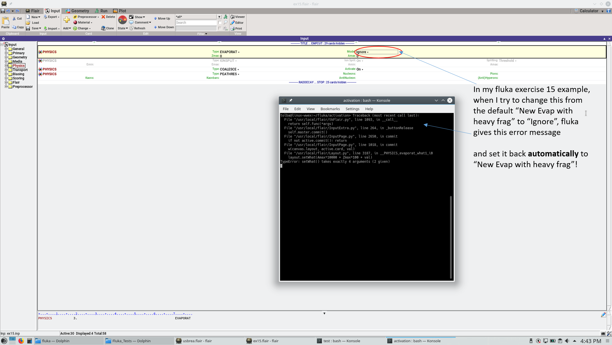Click the State yin-yang icon
The height and width of the screenshot is (345, 612).
click(x=123, y=20)
